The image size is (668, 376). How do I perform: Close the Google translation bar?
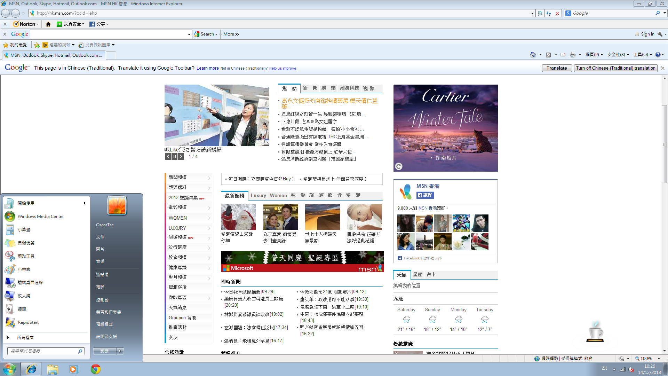(x=662, y=68)
